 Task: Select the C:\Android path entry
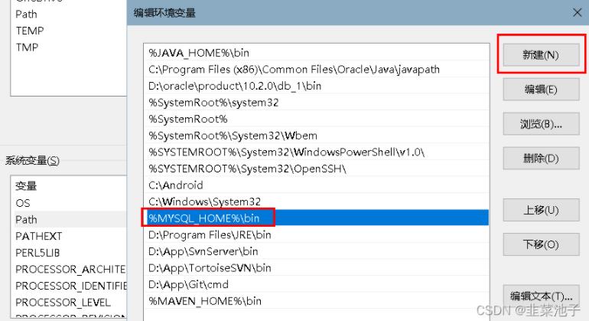176,185
